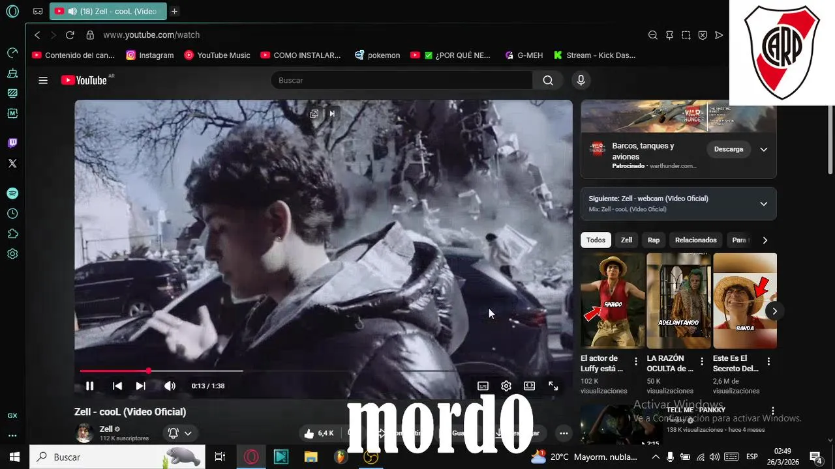Image resolution: width=835 pixels, height=469 pixels.
Task: Focus the YouTube Buscar search field
Action: (402, 80)
